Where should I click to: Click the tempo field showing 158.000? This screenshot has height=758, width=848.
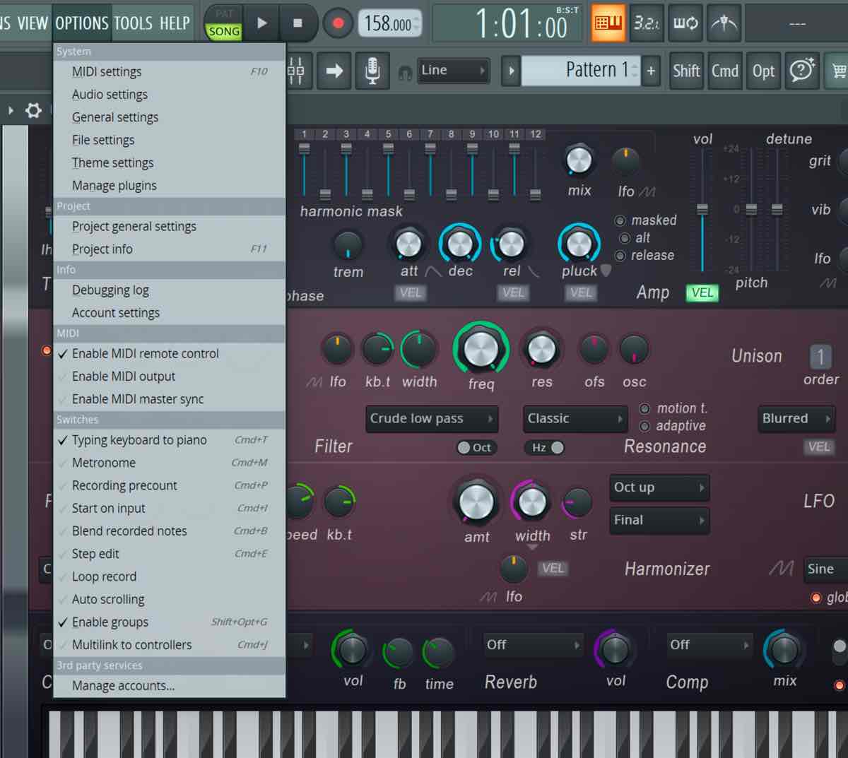389,24
